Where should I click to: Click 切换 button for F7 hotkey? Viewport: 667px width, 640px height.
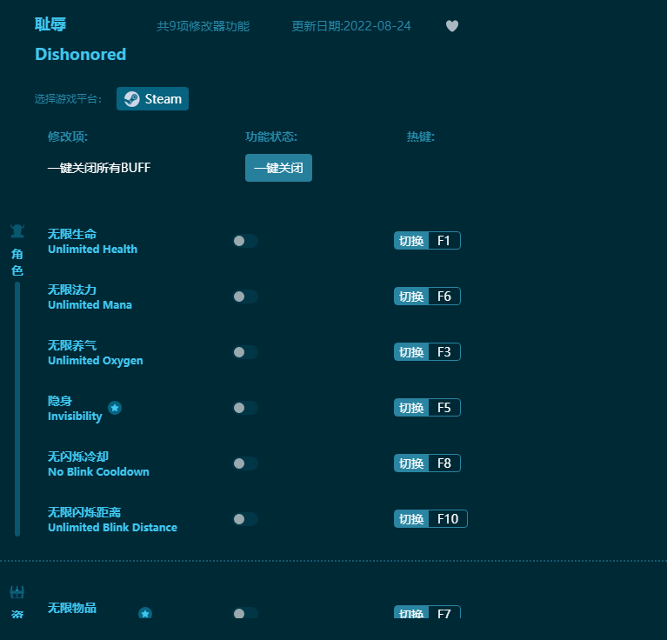point(411,613)
